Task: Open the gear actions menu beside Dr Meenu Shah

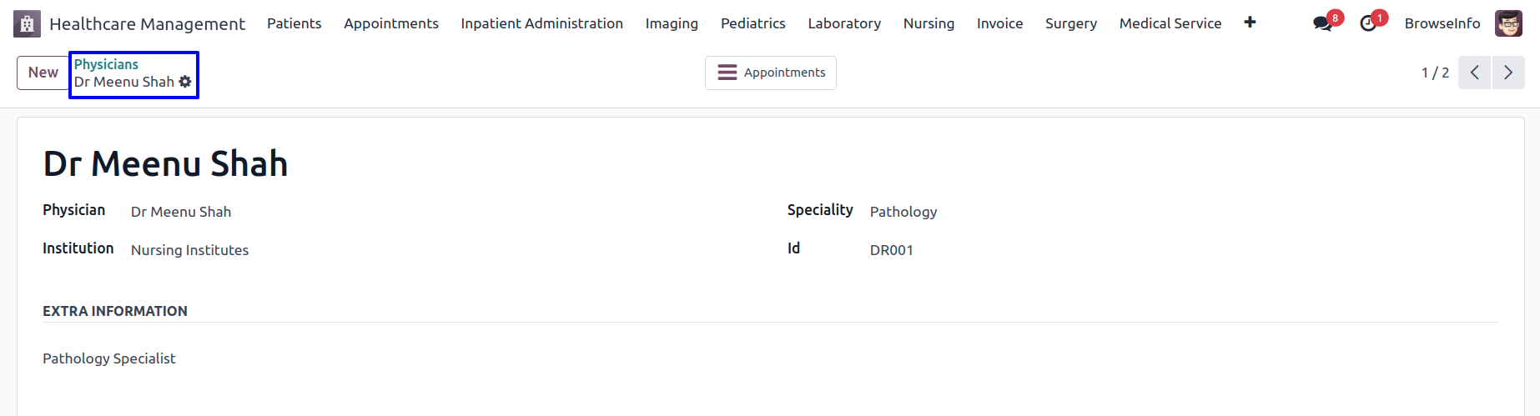Action: [x=185, y=82]
